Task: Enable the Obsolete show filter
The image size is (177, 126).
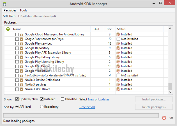Action: (63, 99)
